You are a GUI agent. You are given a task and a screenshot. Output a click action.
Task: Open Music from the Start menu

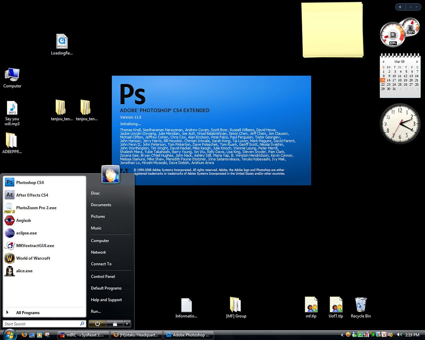[110, 228]
